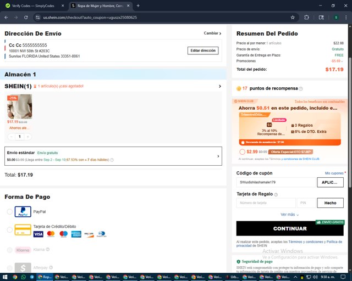Open the Windows Start menu
The height and width of the screenshot is (281, 352).
[5, 277]
